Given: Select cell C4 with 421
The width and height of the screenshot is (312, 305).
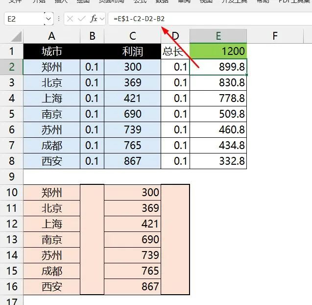Looking at the screenshot, I should (133, 99).
